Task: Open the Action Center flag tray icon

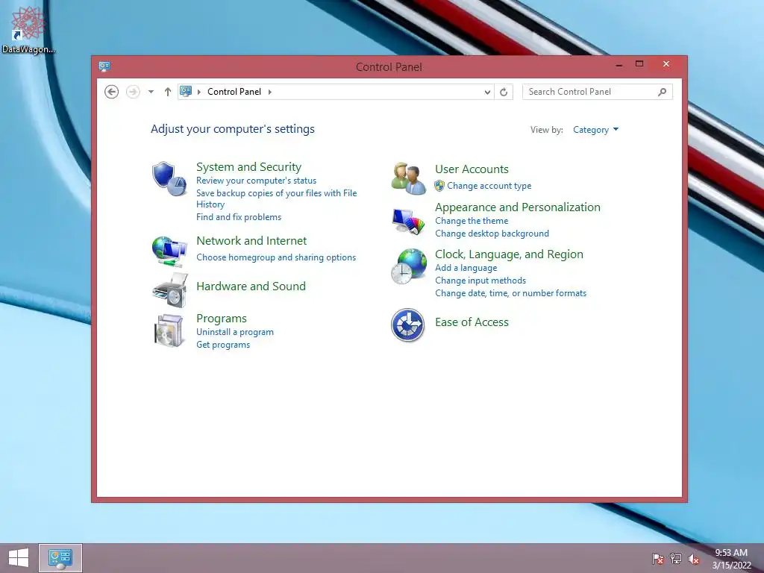Action: coord(657,558)
